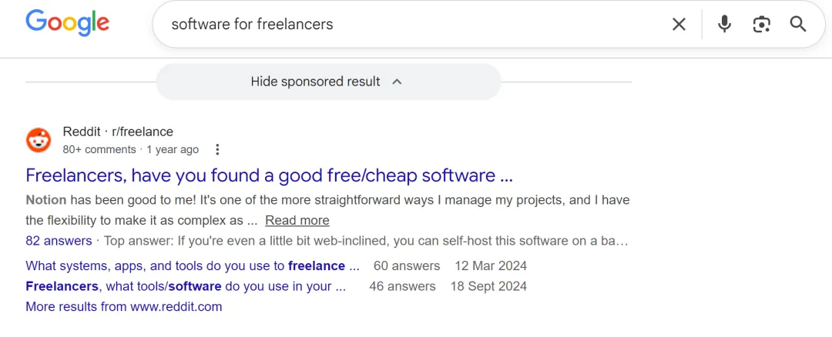Image resolution: width=832 pixels, height=337 pixels.
Task: Click the "80+ comments" metadata text
Action: click(x=99, y=149)
